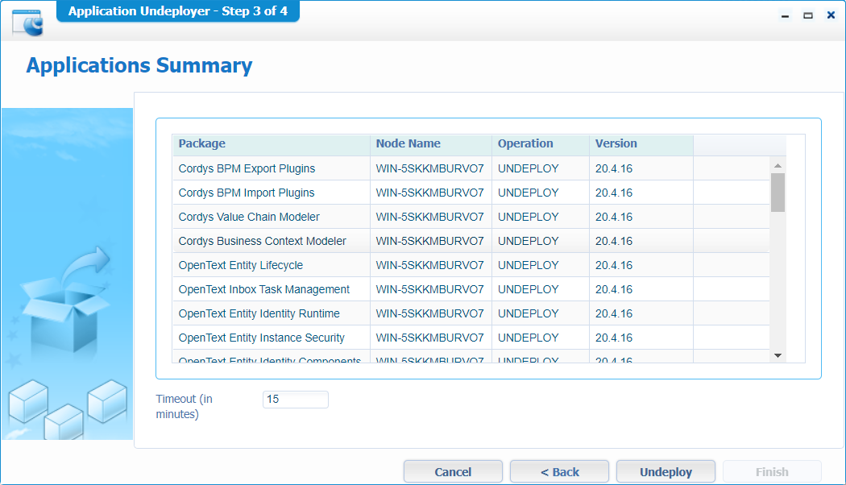Sort by the Package column header
The image size is (846, 485).
pos(272,144)
